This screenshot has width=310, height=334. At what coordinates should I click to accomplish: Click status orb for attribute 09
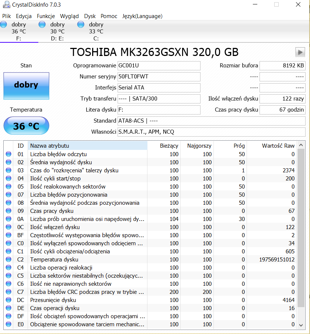pyautogui.click(x=8, y=211)
